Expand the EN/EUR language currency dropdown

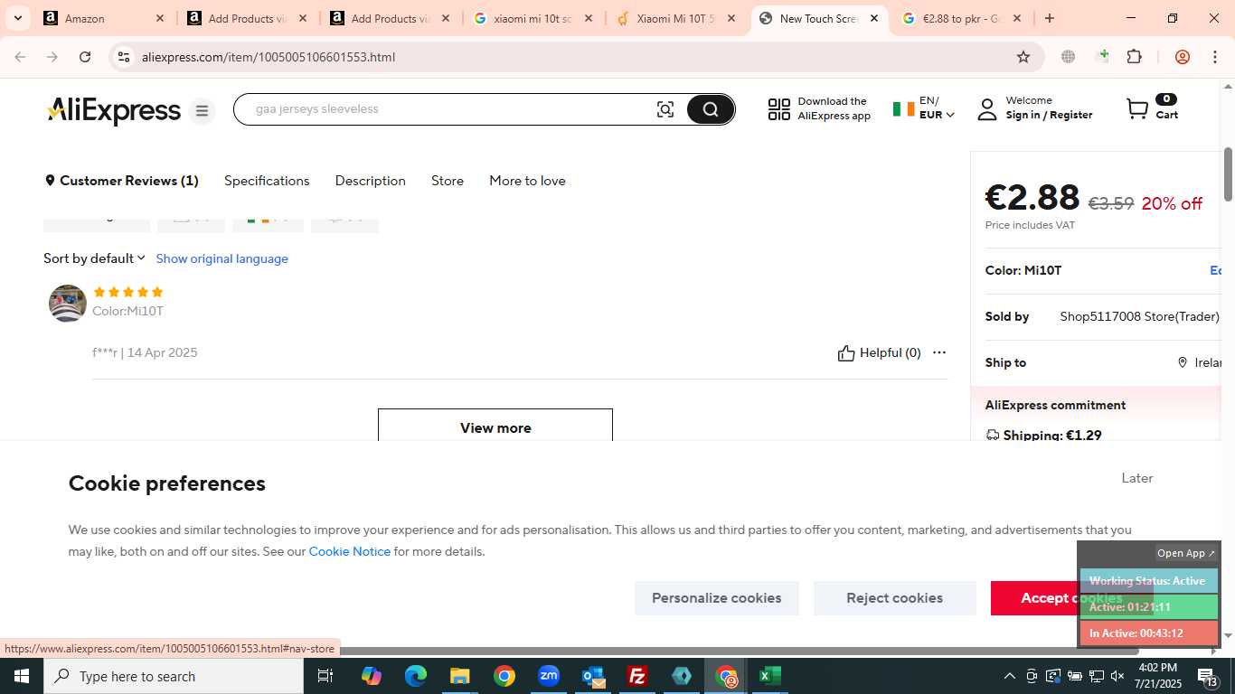point(923,108)
